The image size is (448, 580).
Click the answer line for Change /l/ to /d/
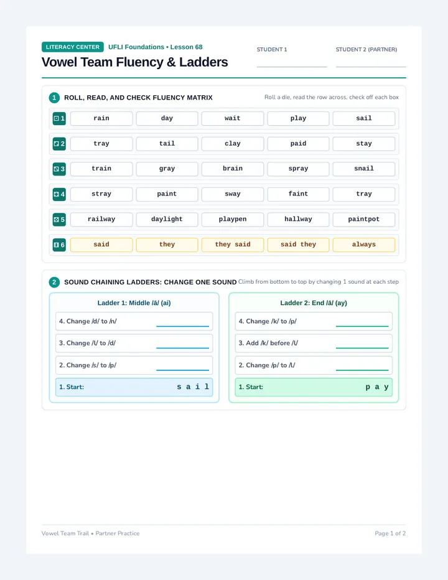(183, 348)
